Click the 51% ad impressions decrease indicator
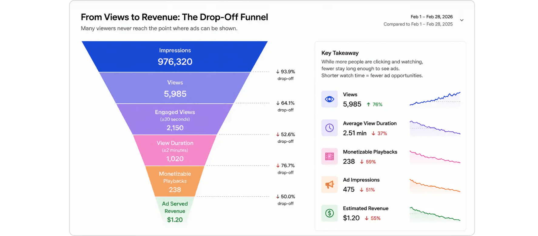The width and height of the screenshot is (538, 236). pos(367,190)
